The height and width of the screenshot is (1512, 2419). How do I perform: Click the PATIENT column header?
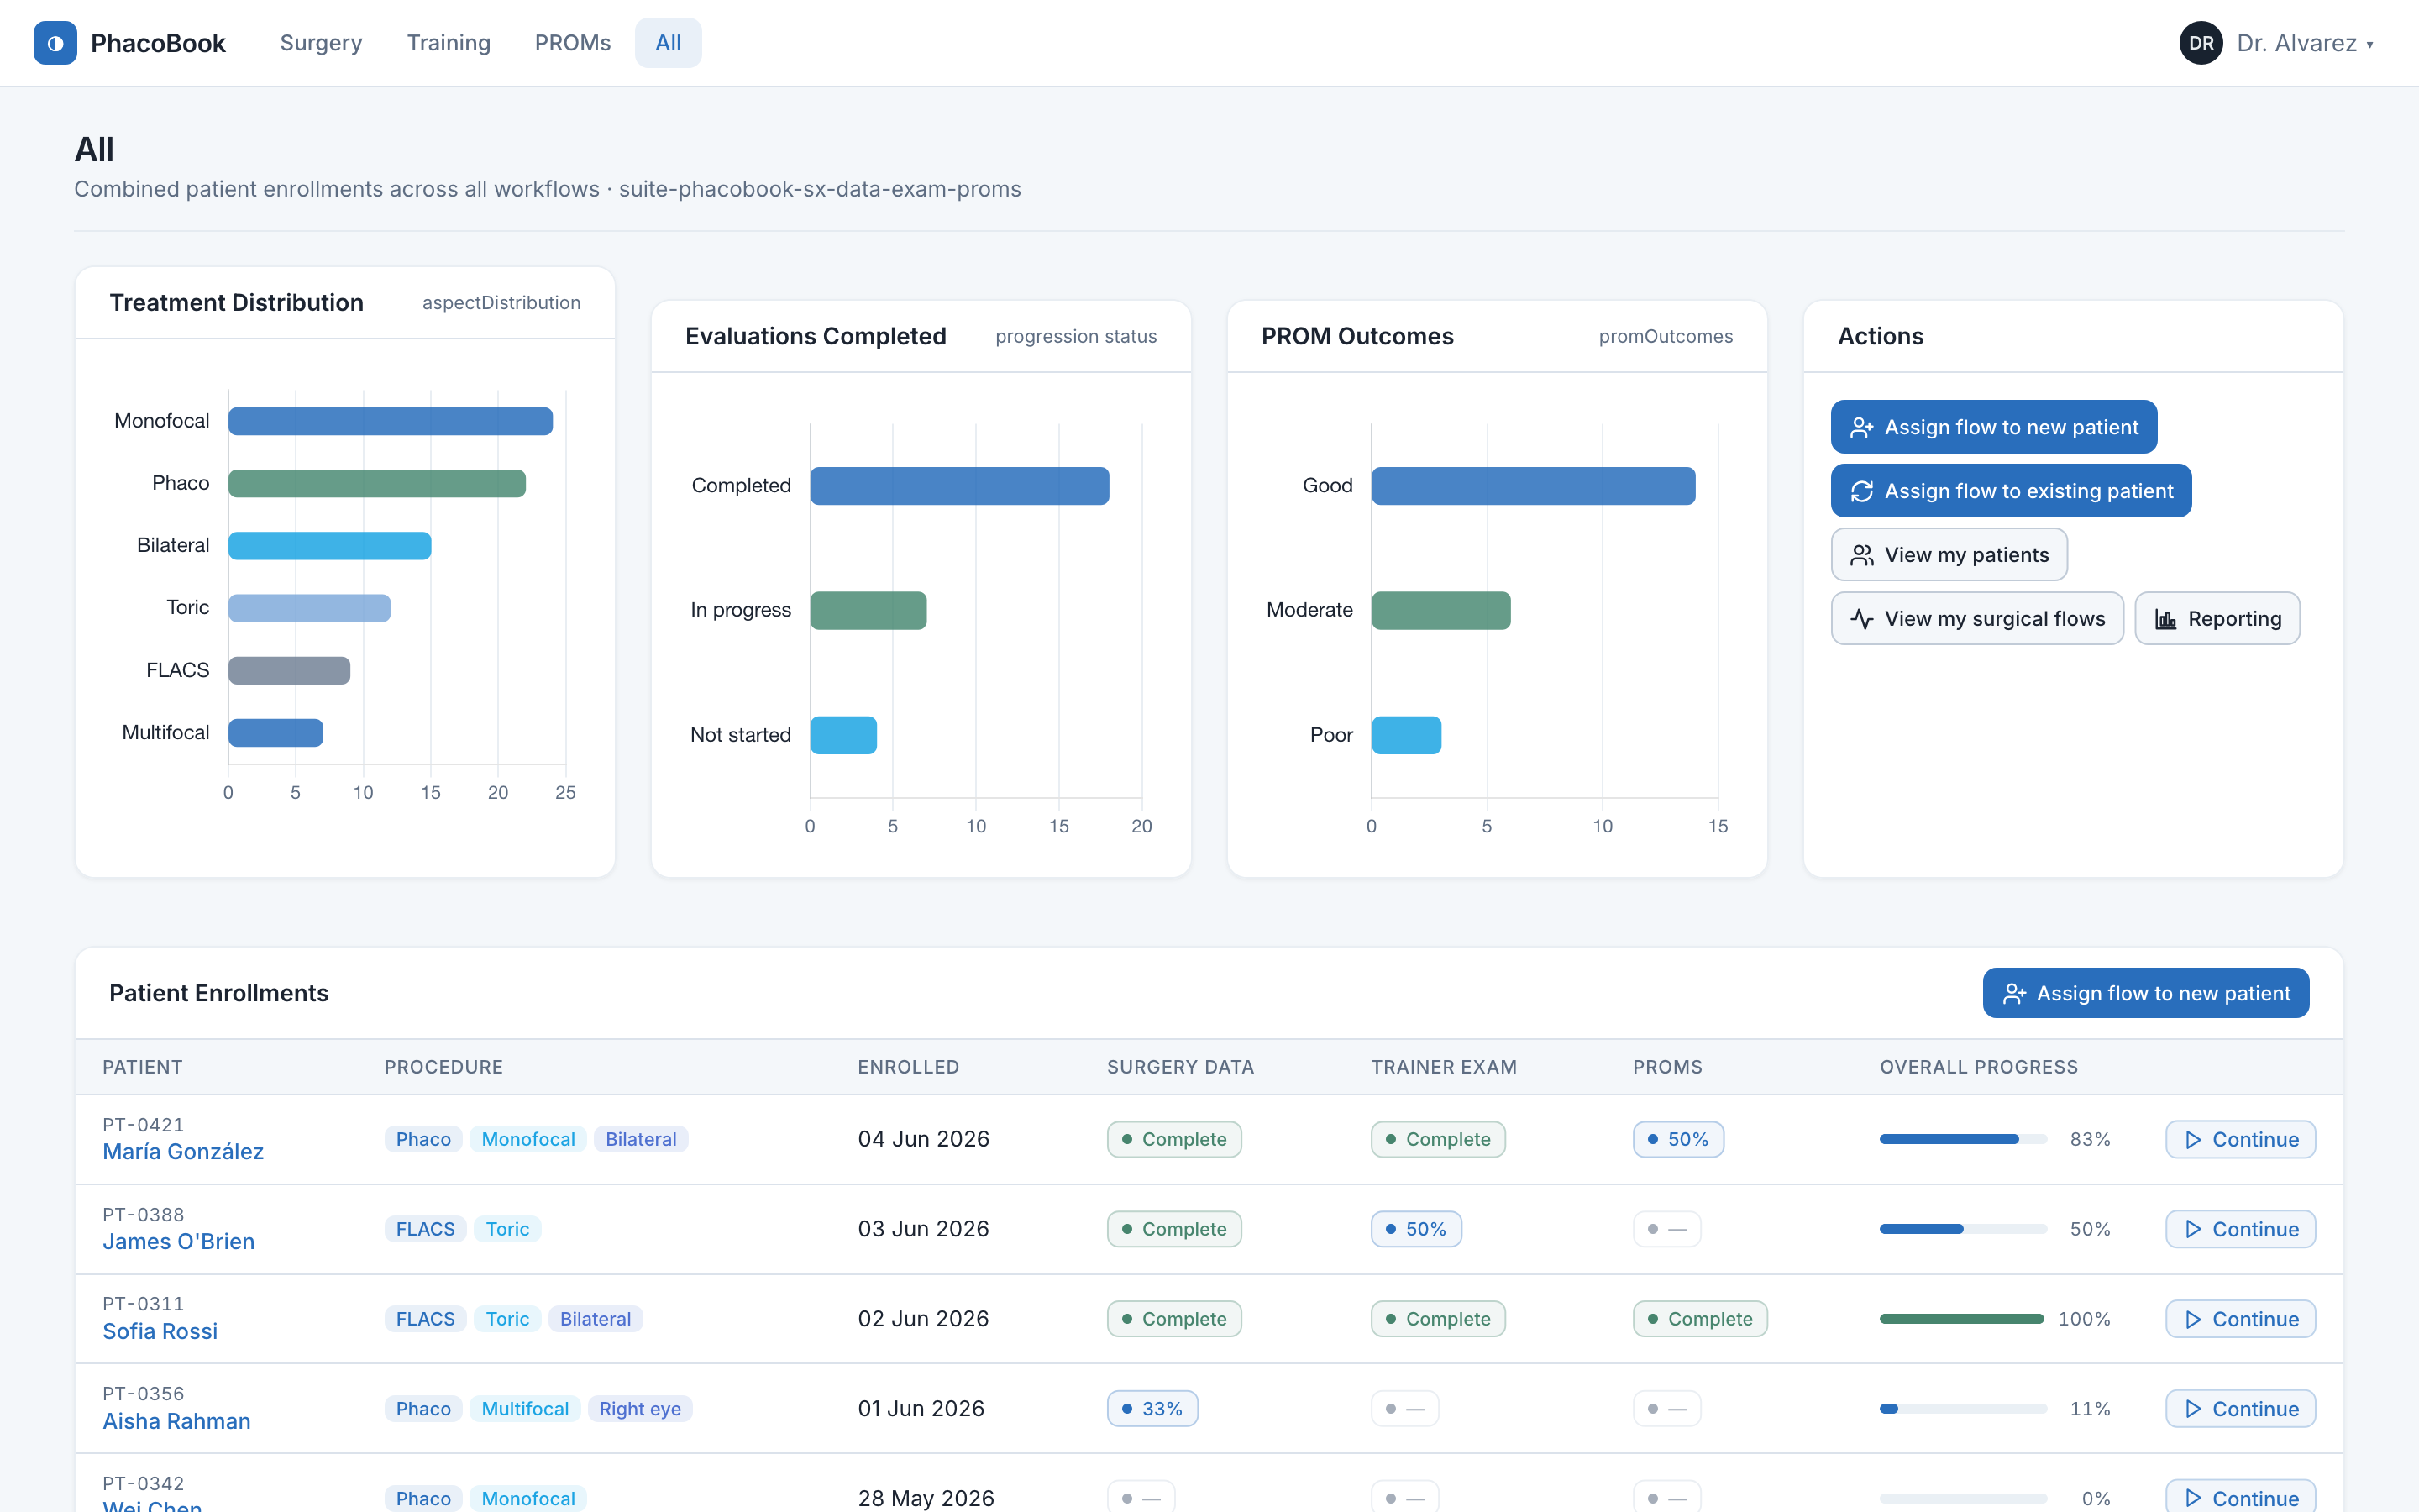[142, 1067]
